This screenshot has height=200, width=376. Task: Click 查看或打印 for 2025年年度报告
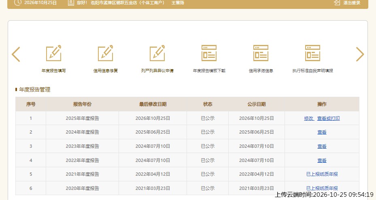coord(329,118)
